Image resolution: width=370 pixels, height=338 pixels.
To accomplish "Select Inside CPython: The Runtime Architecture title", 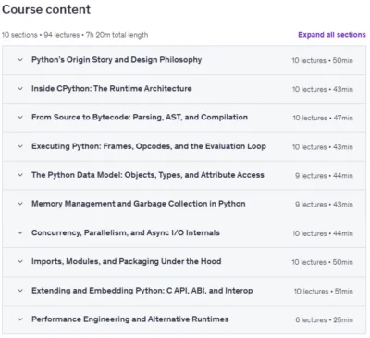I will coord(112,89).
